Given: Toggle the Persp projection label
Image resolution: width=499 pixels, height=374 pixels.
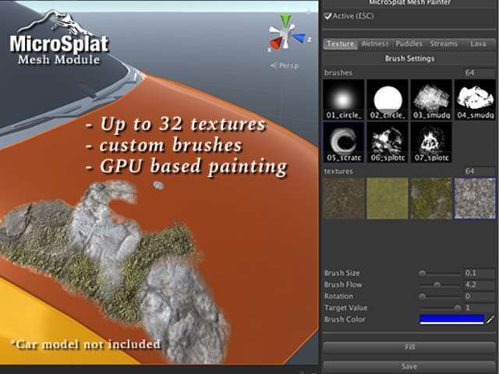Looking at the screenshot, I should coord(285,65).
